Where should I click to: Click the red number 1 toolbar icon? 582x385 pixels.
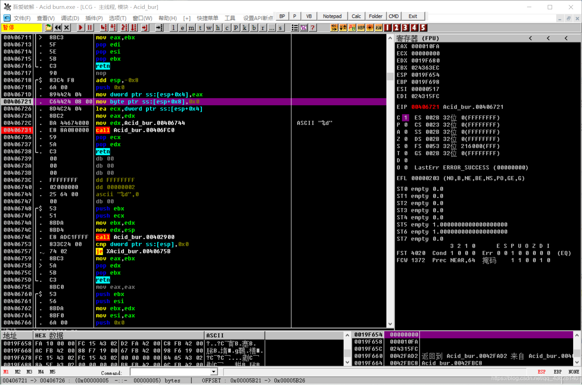click(x=388, y=28)
